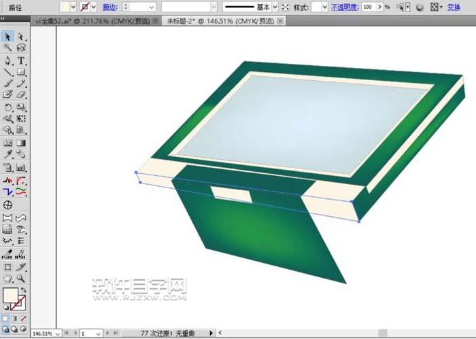Select the Hand tool
Screen dimensions: 476x339
(7, 279)
